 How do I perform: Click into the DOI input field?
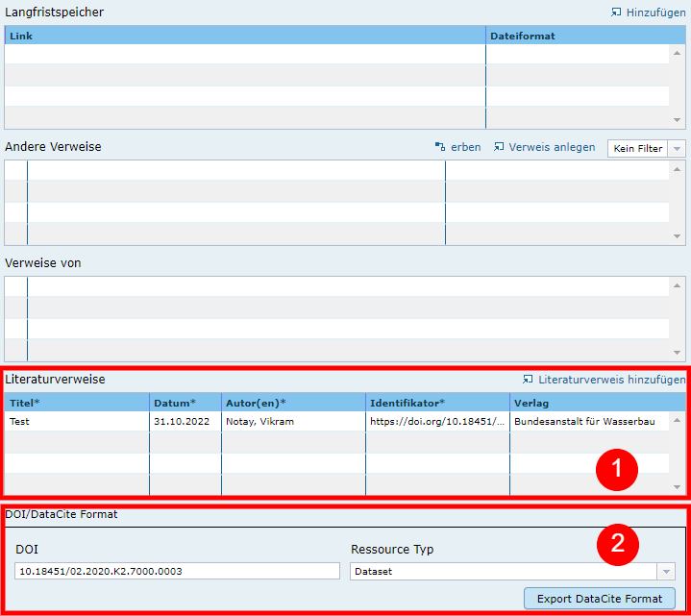point(178,571)
